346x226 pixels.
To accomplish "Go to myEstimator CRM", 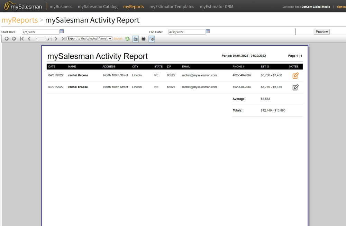I will [217, 7].
